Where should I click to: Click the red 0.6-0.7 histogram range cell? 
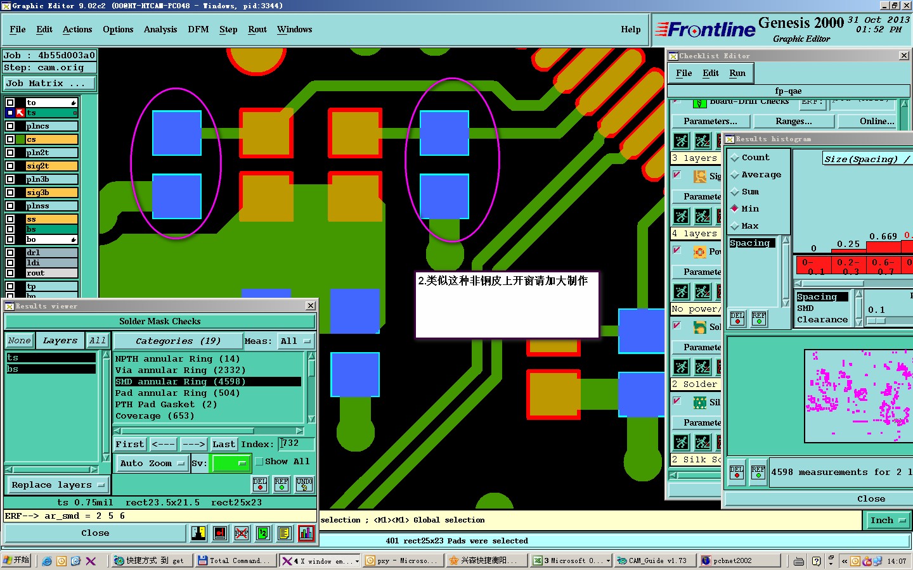pos(883,266)
